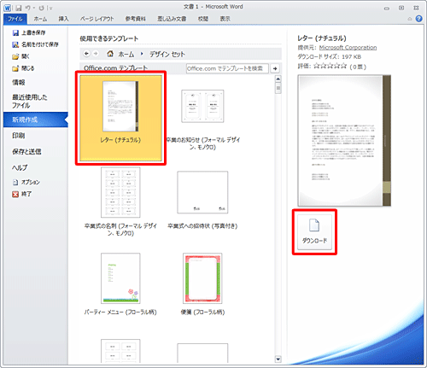Click the large letter preview image
The width and height of the screenshot is (427, 368).
[344, 141]
